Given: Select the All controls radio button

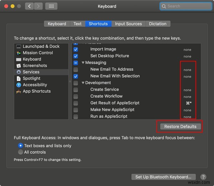Looking at the screenshot, I should (20, 152).
